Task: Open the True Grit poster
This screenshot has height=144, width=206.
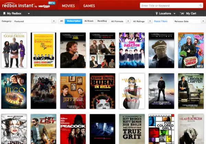Action: point(132,129)
